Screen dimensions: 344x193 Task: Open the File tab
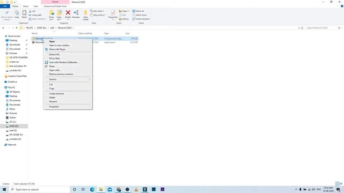click(x=5, y=6)
